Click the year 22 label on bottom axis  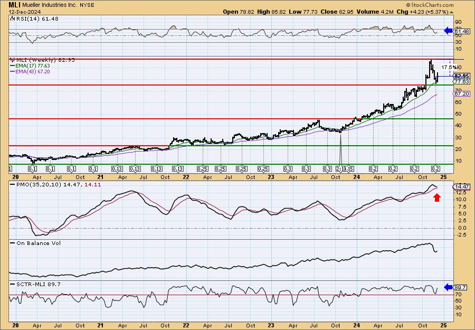(186, 325)
